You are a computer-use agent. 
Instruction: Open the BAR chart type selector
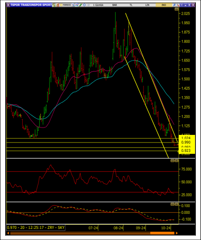point(115,5)
